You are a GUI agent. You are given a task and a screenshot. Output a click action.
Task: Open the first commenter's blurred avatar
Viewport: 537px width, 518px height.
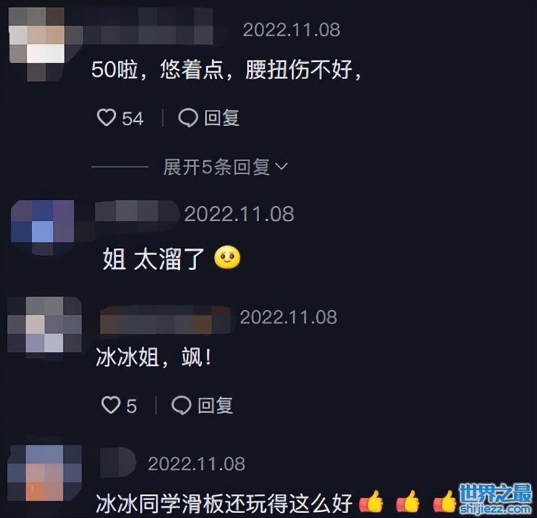[37, 43]
